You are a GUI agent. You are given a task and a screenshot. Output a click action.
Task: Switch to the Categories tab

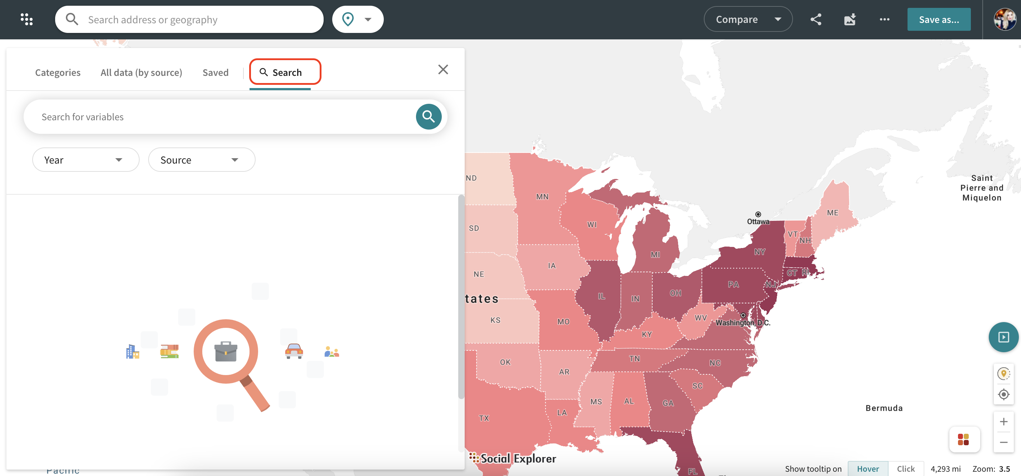[58, 73]
